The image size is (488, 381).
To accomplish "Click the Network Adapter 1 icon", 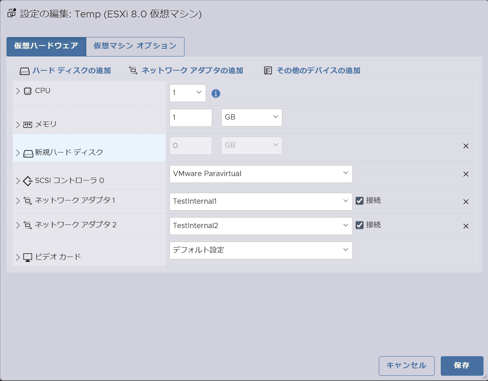I will pyautogui.click(x=28, y=201).
